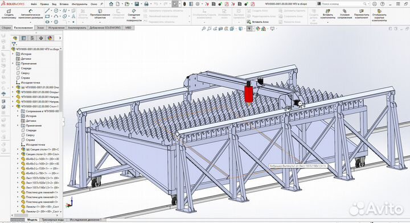Select the Line sketch tool
The height and width of the screenshot is (223, 410).
click(x=47, y=11)
